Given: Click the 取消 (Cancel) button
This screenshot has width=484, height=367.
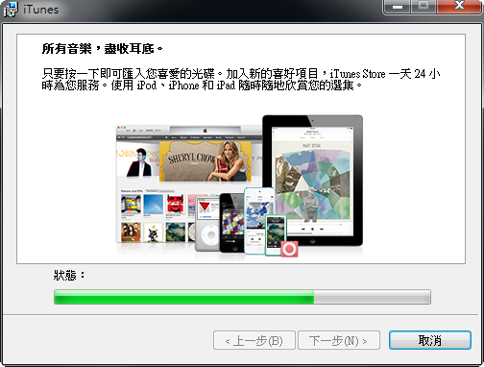Looking at the screenshot, I should [x=430, y=340].
